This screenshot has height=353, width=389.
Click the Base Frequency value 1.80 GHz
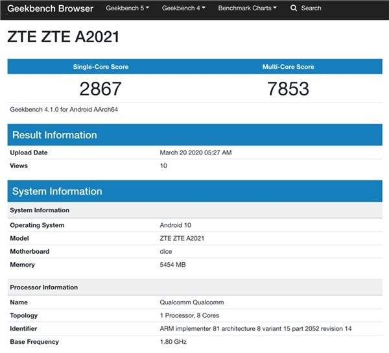[x=174, y=341]
